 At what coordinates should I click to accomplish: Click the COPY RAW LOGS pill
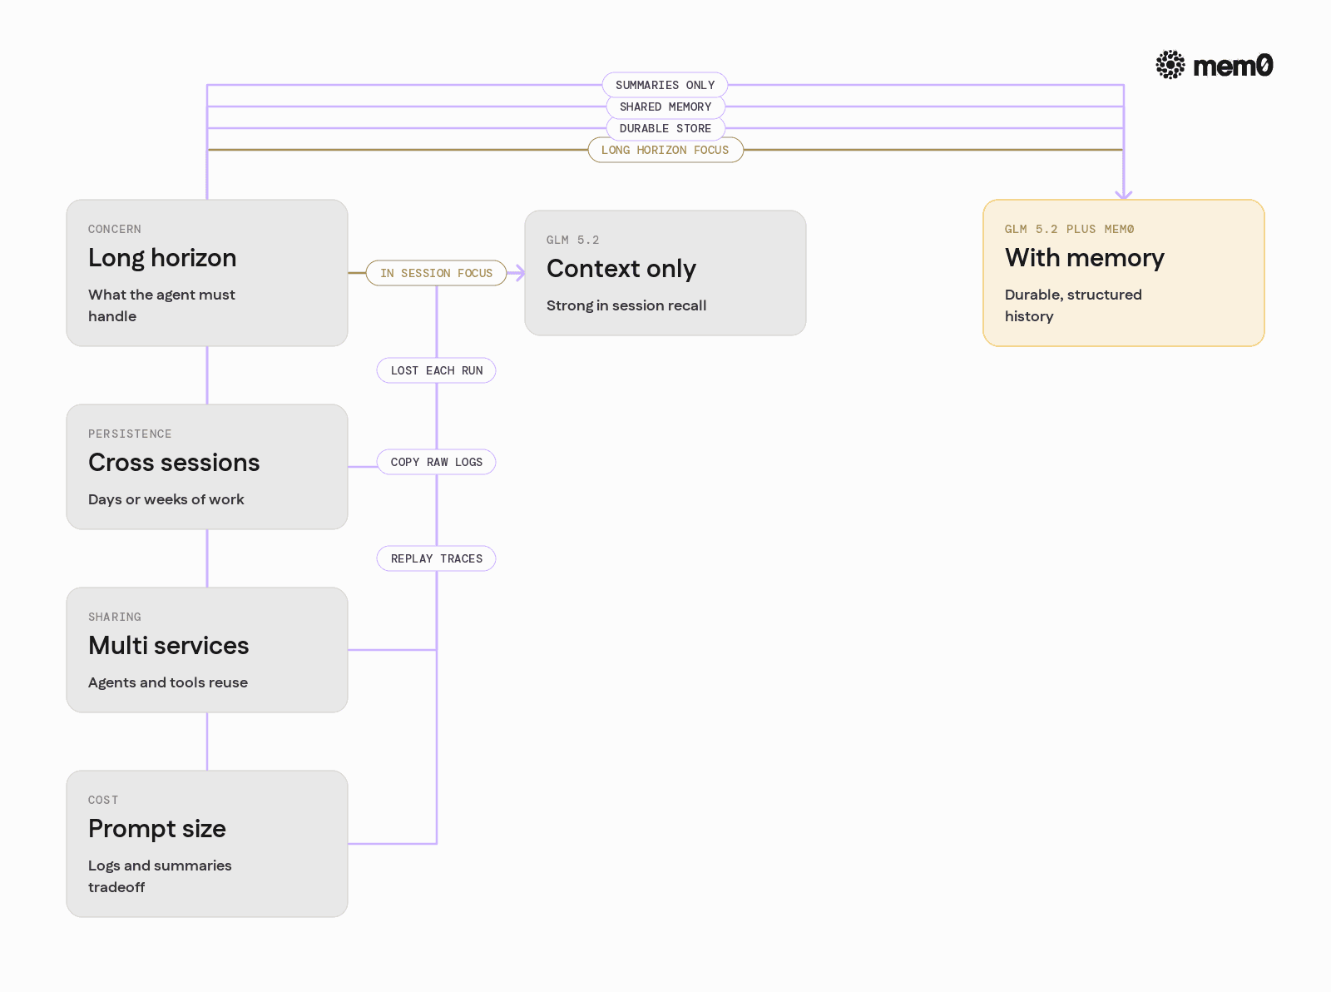(x=437, y=462)
